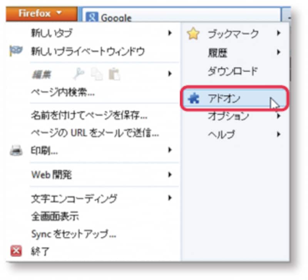Expand the ヘルプ submenu arrow
This screenshot has height=280, width=308.
click(x=280, y=134)
